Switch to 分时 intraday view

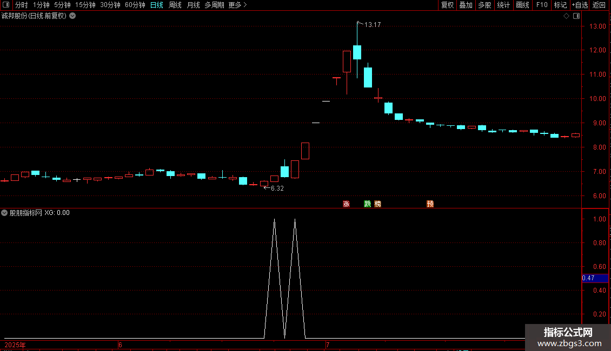coord(22,5)
